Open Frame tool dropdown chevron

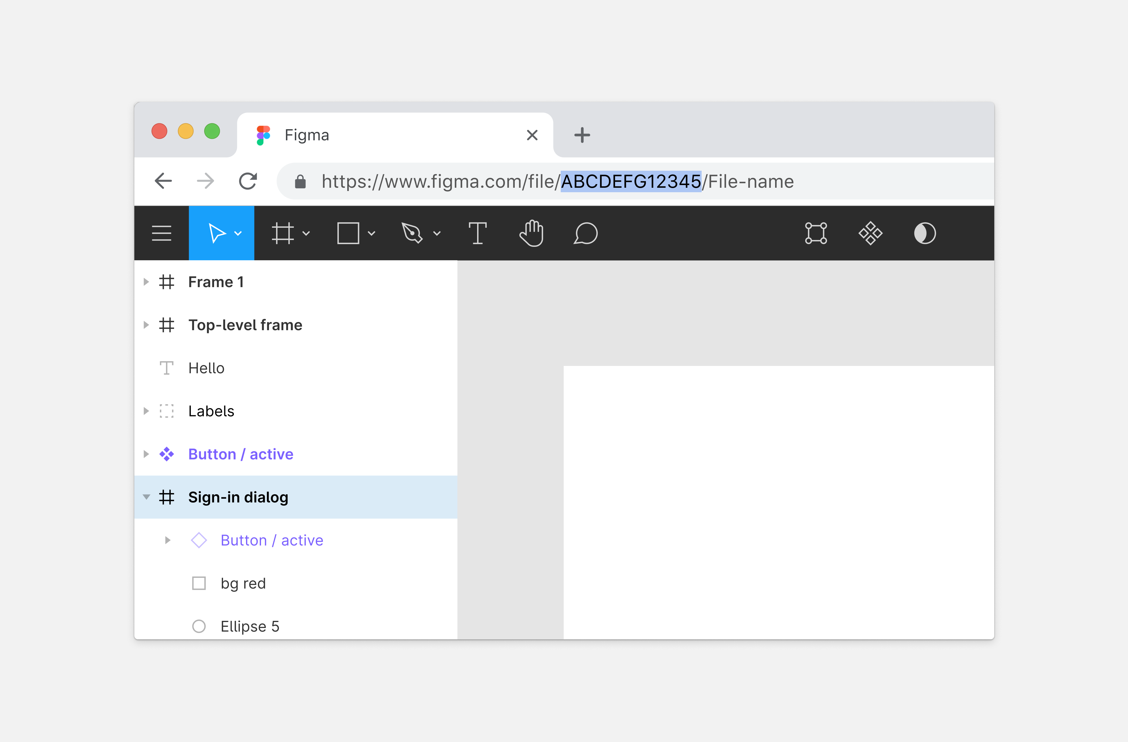[x=306, y=233]
